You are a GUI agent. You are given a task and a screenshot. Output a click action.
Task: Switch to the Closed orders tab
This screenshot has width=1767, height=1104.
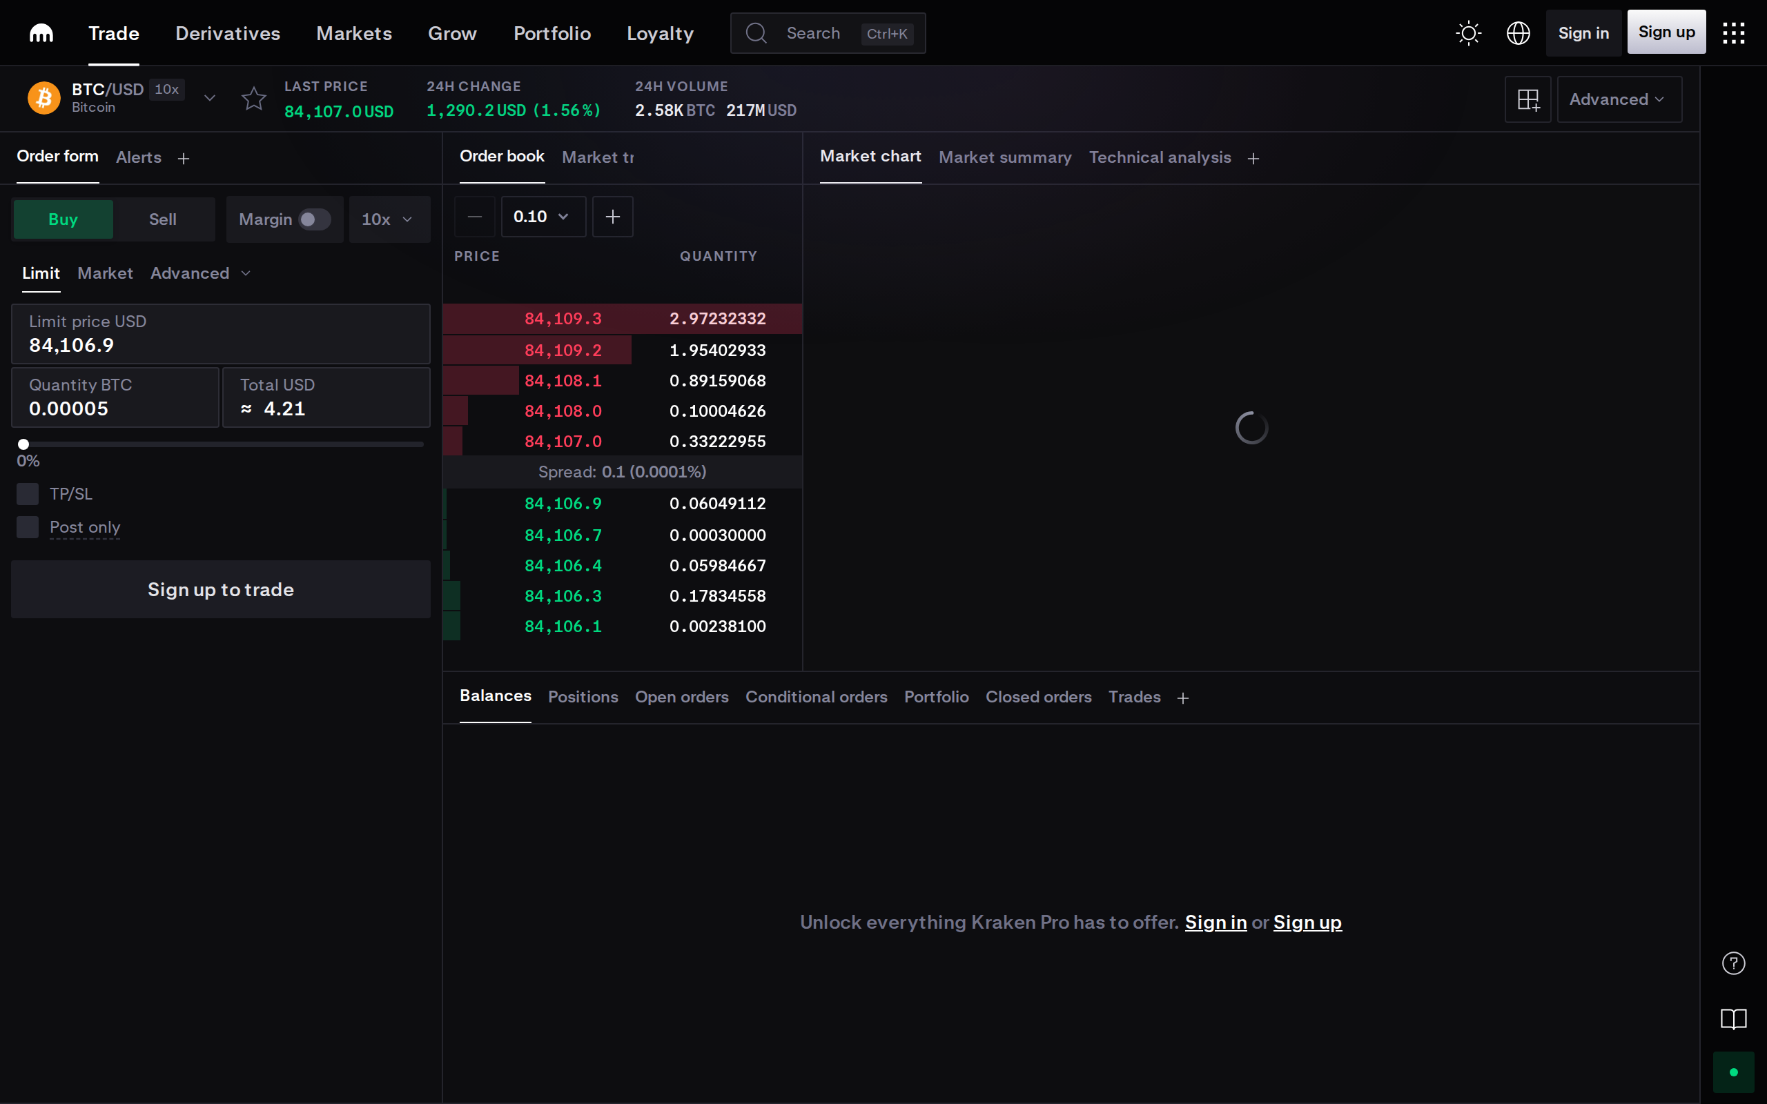point(1038,698)
